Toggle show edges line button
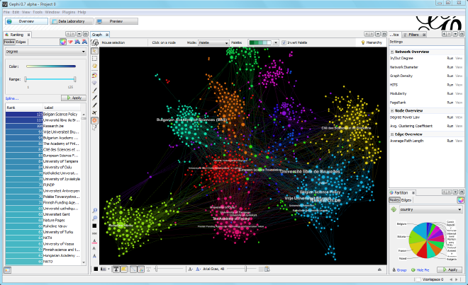Screen dimensions: 468x285 (x=133, y=269)
